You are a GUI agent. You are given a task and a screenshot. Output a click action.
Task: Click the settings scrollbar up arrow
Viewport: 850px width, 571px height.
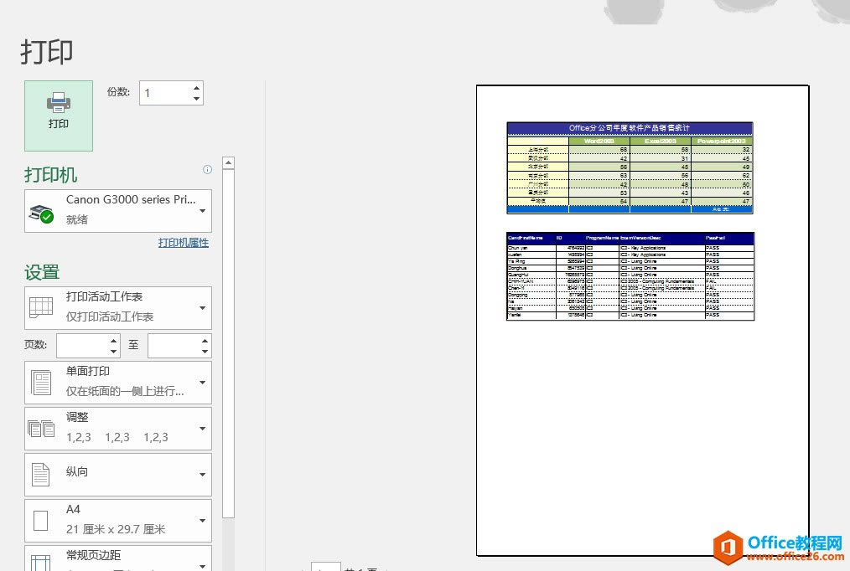[x=228, y=162]
